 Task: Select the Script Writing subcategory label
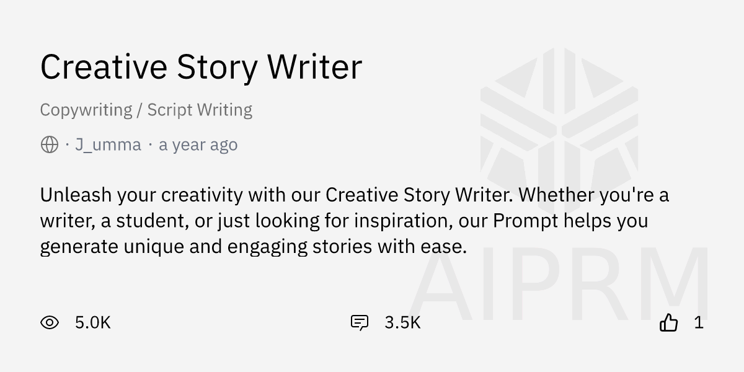(200, 110)
